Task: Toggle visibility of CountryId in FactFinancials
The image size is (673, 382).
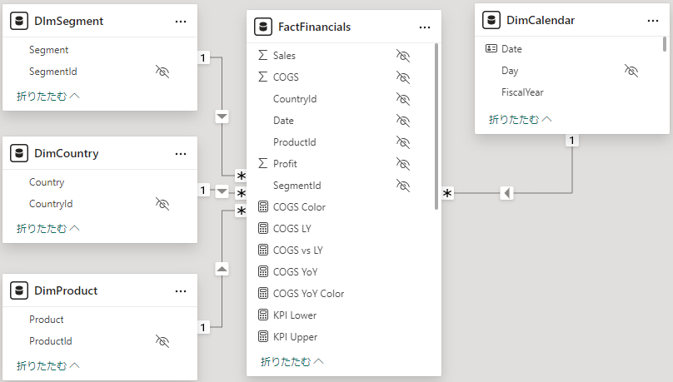Action: (x=403, y=99)
